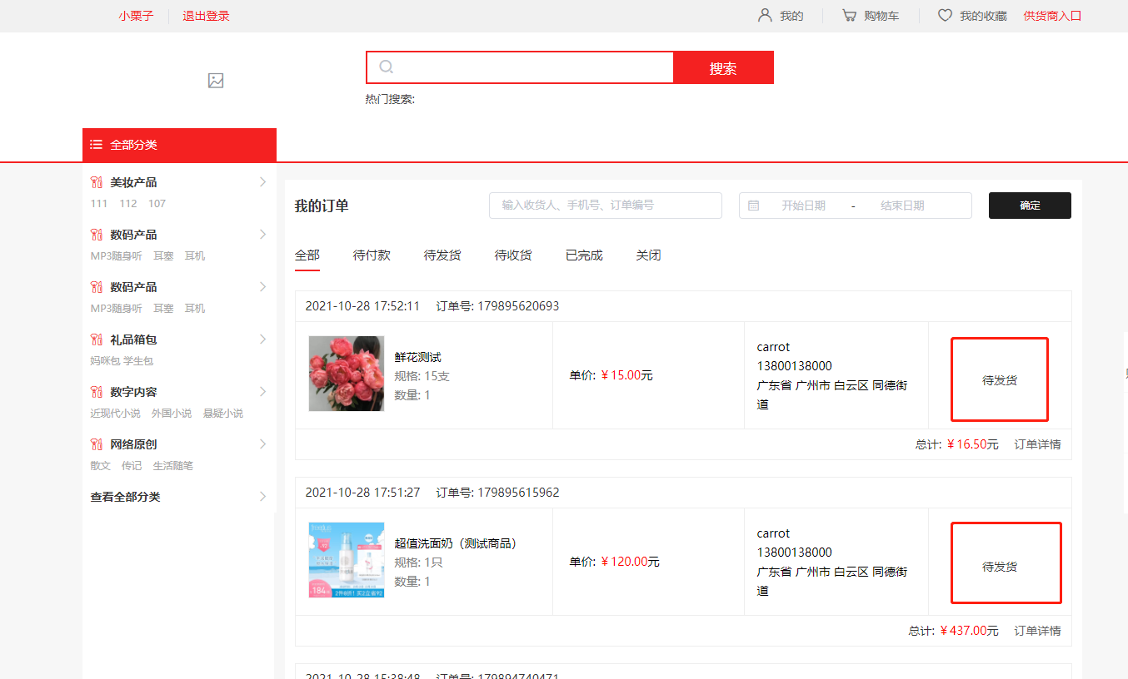Expand the 美妆产品 category arrow

pos(262,182)
